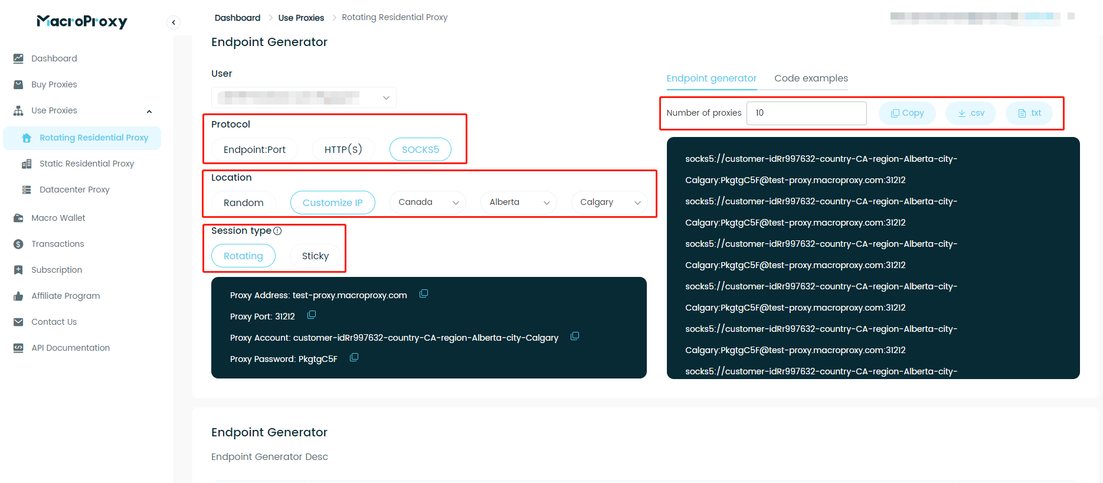Download proxies as .csv
1103x483 pixels.
pos(971,113)
